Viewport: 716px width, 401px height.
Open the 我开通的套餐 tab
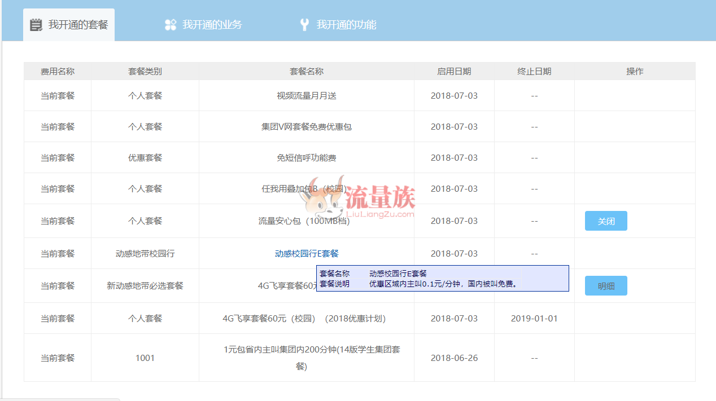tap(69, 25)
